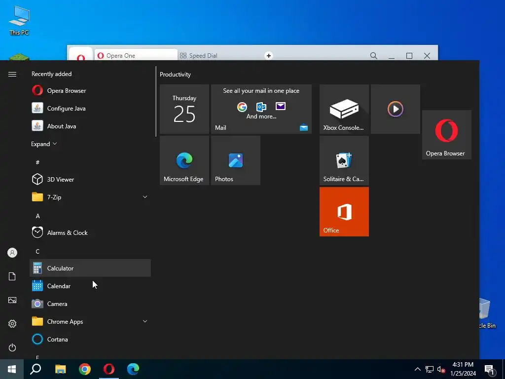The height and width of the screenshot is (379, 505).
Task: Open File Explorer from the taskbar
Action: click(x=60, y=369)
